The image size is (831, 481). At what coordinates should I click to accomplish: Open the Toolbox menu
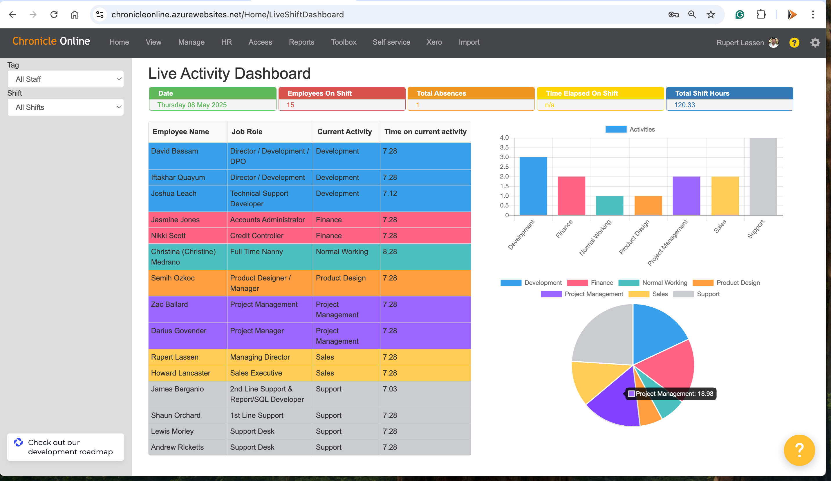344,42
